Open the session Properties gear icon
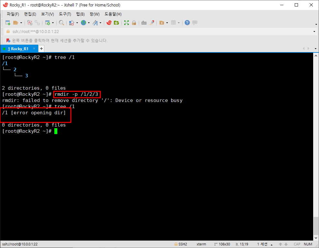 [48, 23]
